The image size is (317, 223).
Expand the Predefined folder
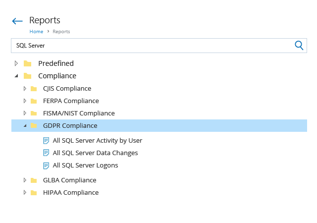coord(16,63)
